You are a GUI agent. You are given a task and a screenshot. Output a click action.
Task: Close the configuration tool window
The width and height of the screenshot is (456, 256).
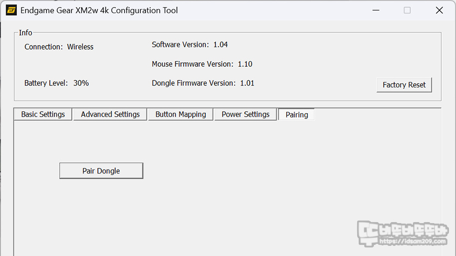(439, 11)
